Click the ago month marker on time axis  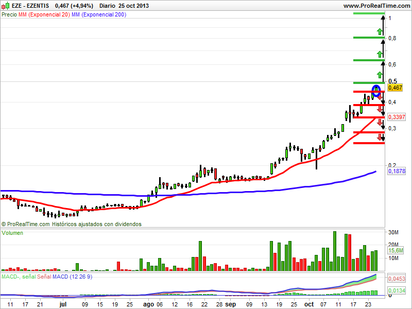[x=148, y=304]
